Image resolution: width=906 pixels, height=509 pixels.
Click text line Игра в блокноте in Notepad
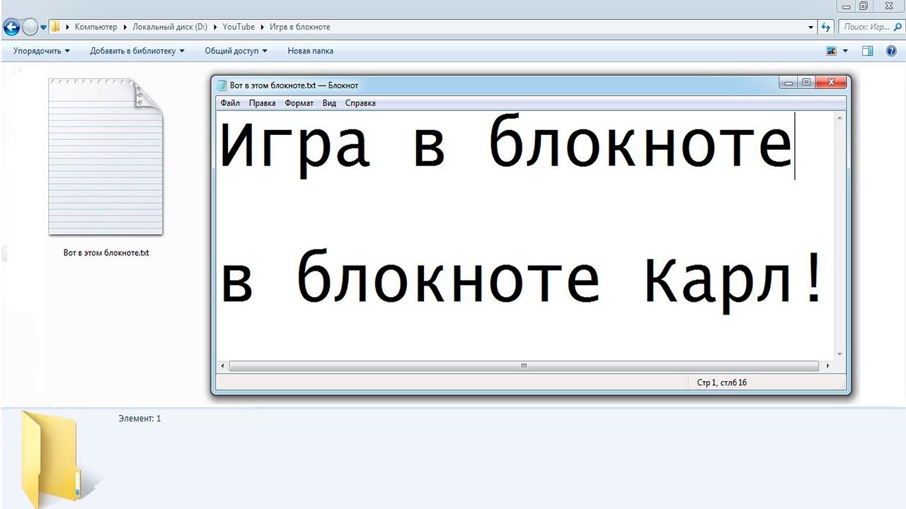pos(506,146)
